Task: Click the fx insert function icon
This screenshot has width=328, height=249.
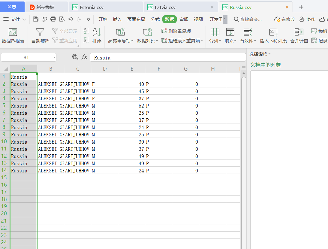Action: click(x=84, y=57)
